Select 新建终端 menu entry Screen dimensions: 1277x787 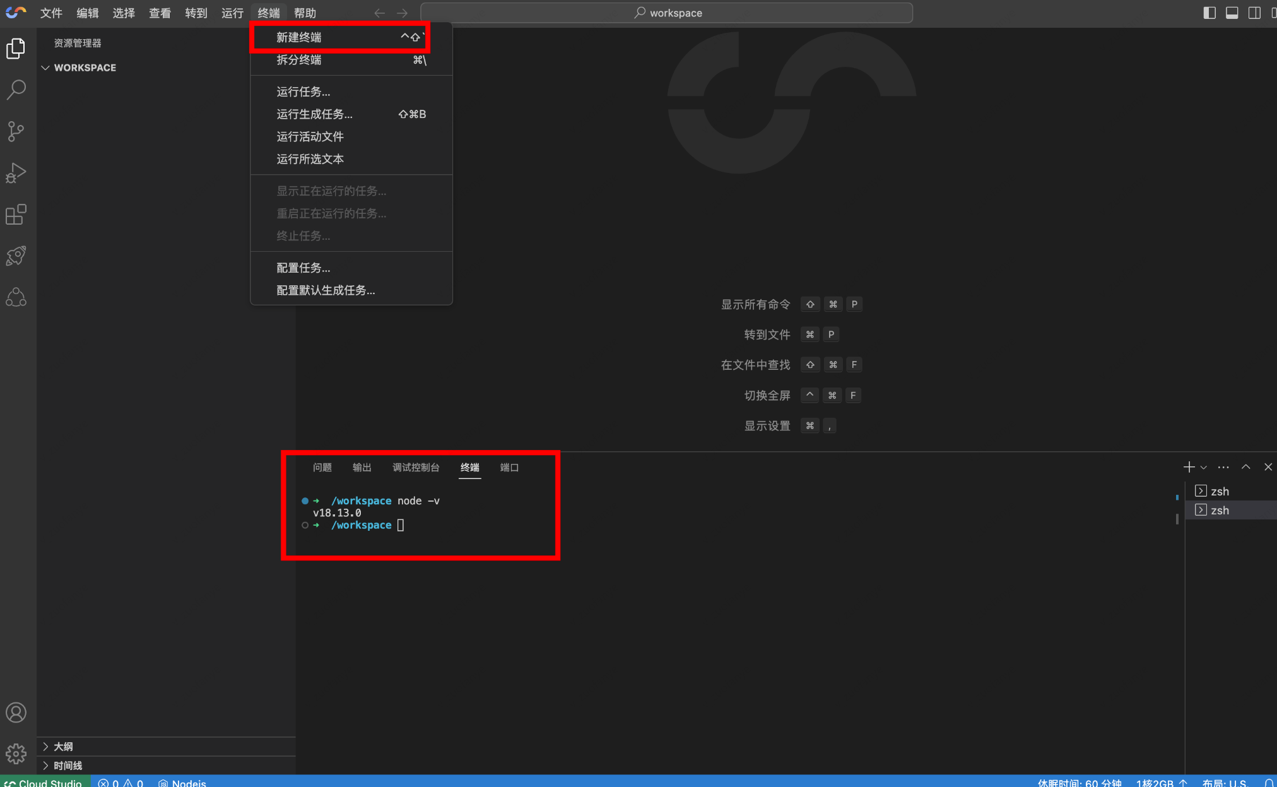coord(299,37)
